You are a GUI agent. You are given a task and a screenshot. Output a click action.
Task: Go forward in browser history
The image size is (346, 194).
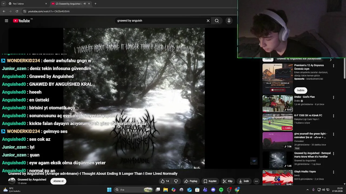click(x=11, y=11)
